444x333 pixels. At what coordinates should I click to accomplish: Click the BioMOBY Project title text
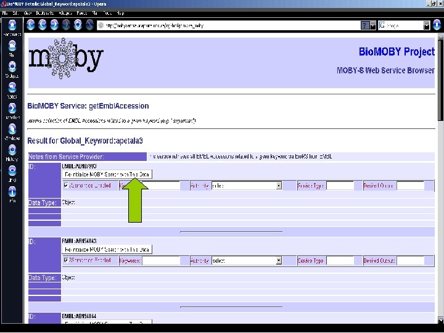[397, 52]
